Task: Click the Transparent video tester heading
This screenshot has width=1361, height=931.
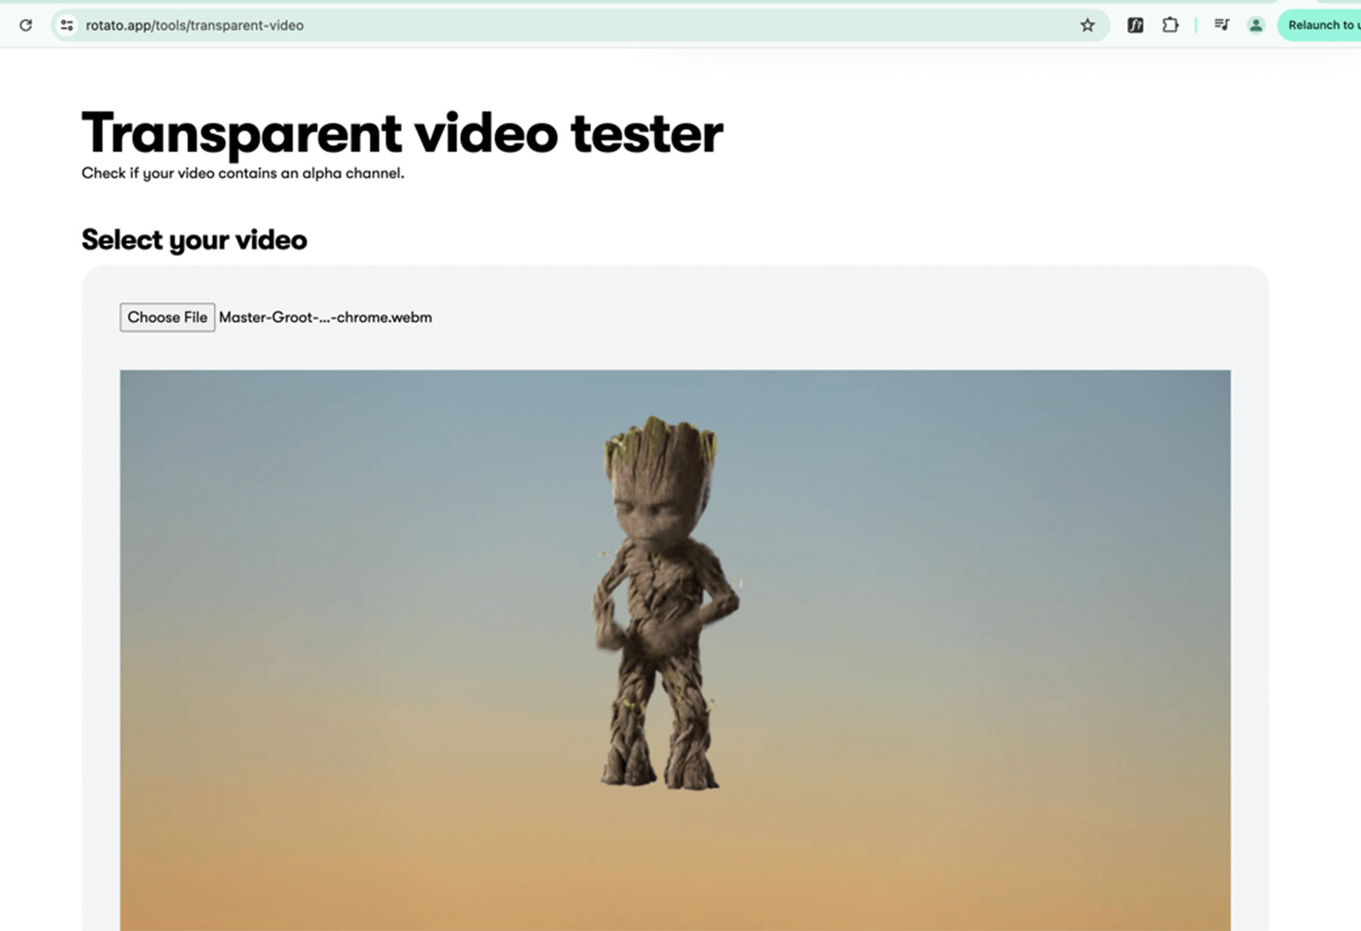Action: point(402,134)
